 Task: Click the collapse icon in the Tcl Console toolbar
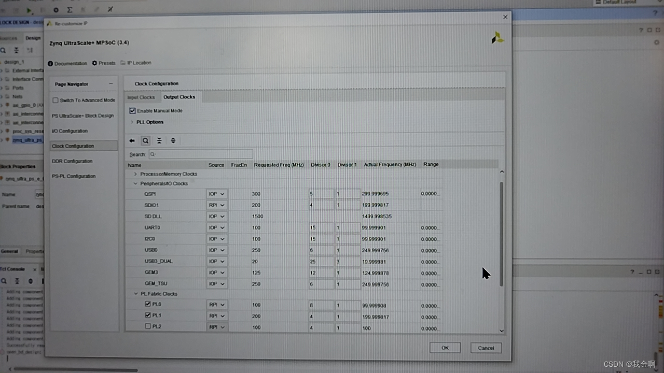[17, 281]
